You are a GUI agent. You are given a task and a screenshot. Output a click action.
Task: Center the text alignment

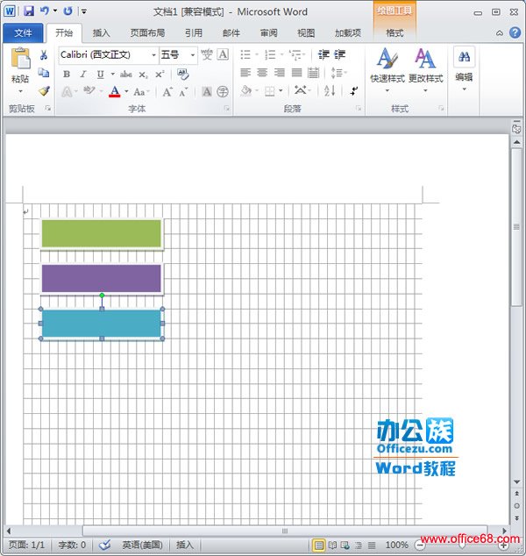(x=262, y=73)
